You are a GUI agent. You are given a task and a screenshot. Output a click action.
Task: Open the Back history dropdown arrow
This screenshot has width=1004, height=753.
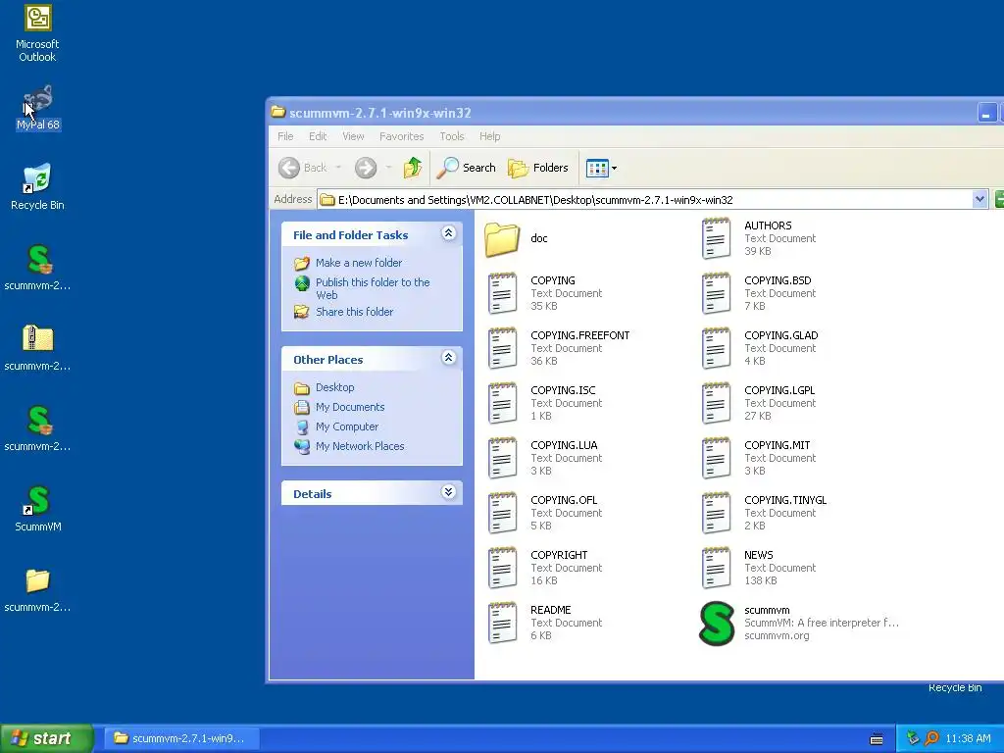coord(338,168)
